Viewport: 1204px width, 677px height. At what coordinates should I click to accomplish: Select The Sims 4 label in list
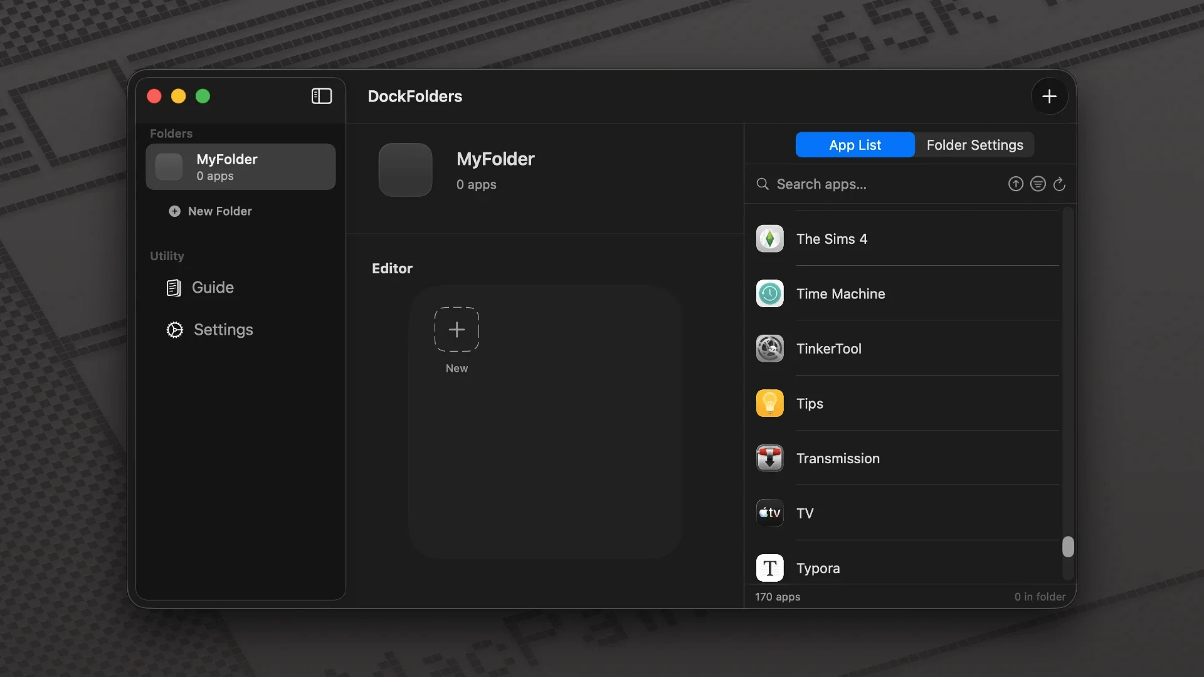[832, 239]
